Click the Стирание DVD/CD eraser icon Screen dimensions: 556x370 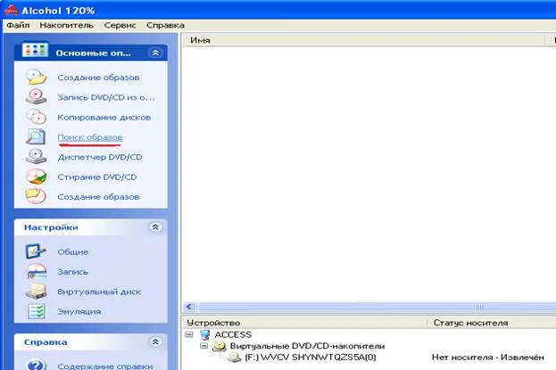coord(37,177)
